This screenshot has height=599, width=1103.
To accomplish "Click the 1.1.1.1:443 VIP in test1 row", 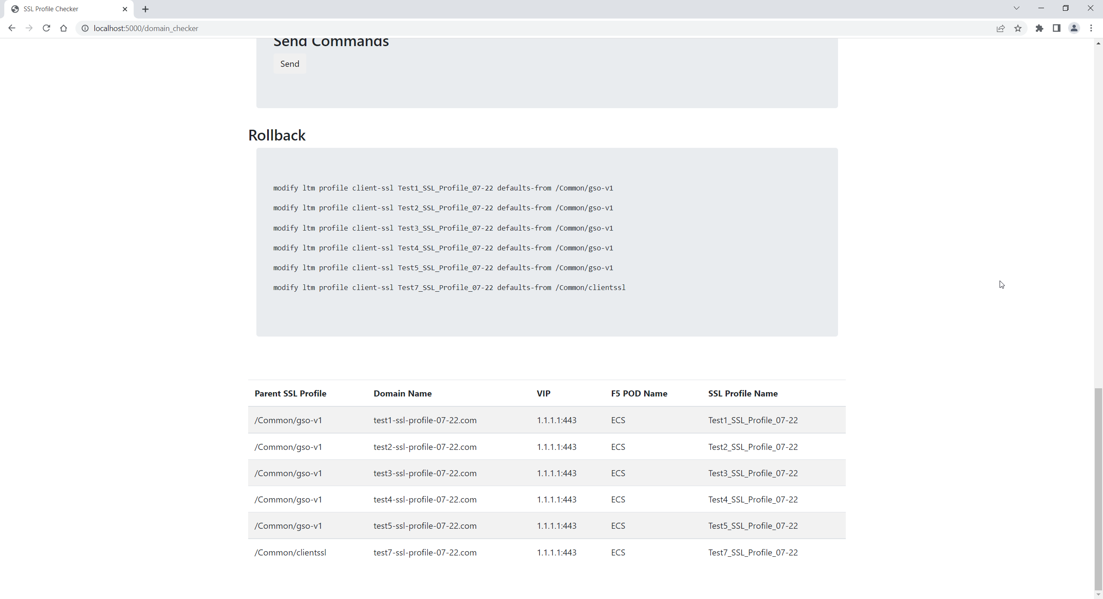I will [x=556, y=420].
